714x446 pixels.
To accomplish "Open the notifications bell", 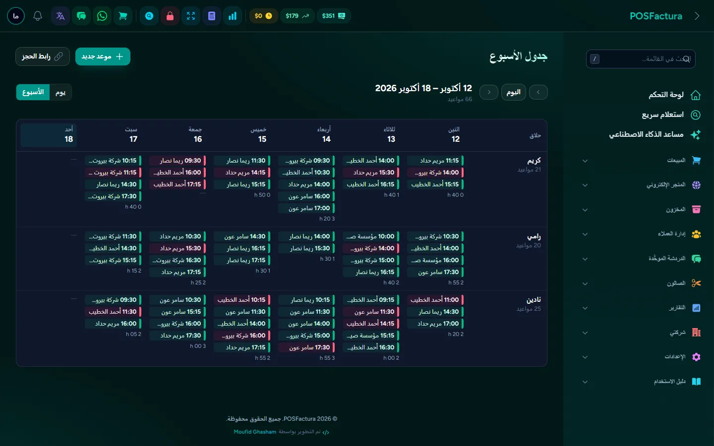I will click(38, 16).
